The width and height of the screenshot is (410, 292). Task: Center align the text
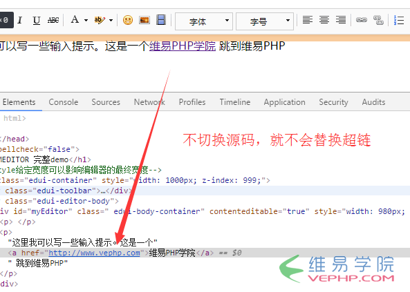pos(324,20)
